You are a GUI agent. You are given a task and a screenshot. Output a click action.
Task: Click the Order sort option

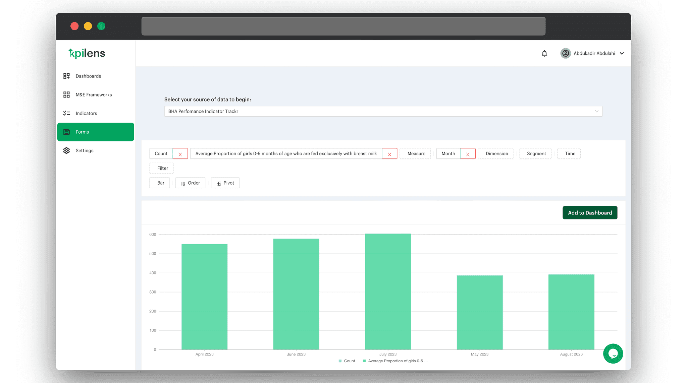point(190,183)
